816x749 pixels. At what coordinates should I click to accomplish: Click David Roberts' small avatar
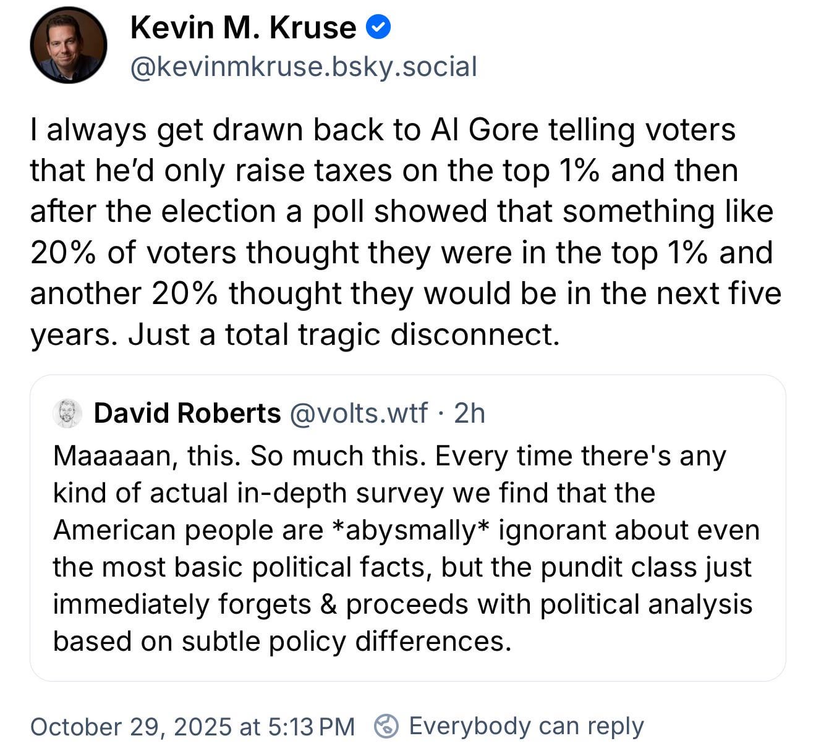[x=67, y=413]
